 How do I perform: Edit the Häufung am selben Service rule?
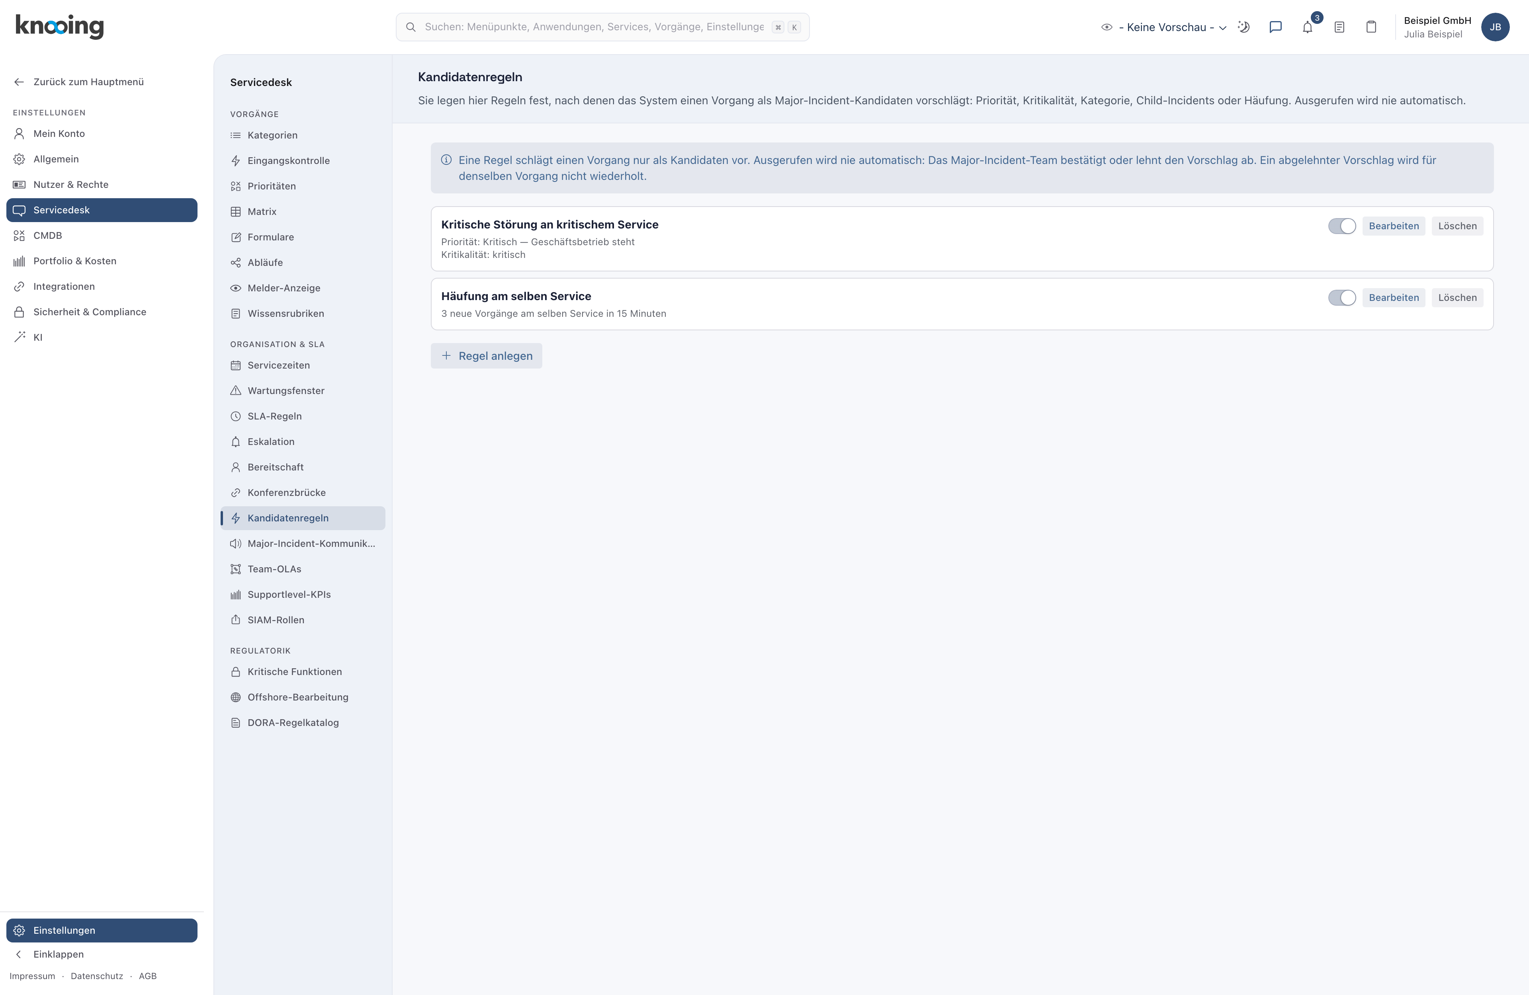(x=1394, y=297)
